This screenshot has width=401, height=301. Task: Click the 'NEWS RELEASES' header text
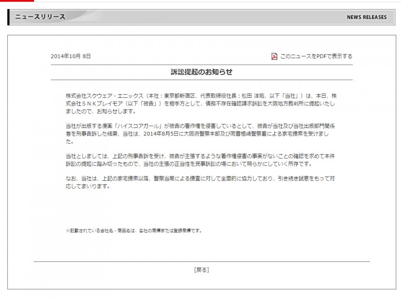point(367,17)
